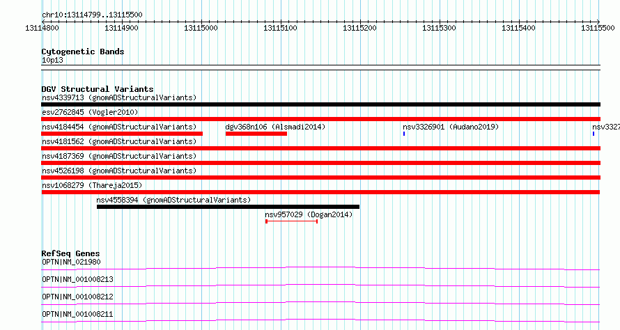Screen dimensions: 620x330
Task: Click ruler position 13115100
Action: 280,28
